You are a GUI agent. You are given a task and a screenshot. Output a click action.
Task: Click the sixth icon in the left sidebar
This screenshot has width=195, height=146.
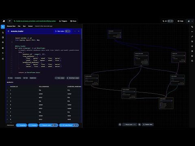pyautogui.click(x=3, y=53)
